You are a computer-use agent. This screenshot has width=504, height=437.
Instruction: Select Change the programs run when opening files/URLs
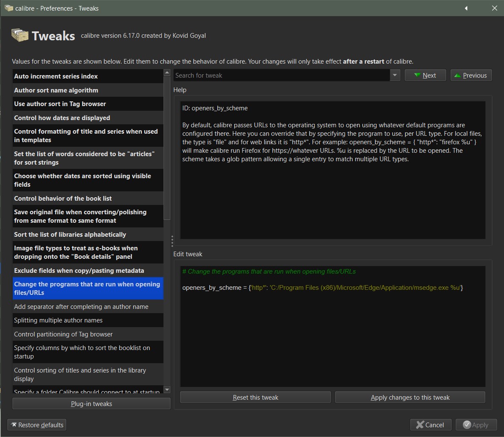(x=88, y=289)
